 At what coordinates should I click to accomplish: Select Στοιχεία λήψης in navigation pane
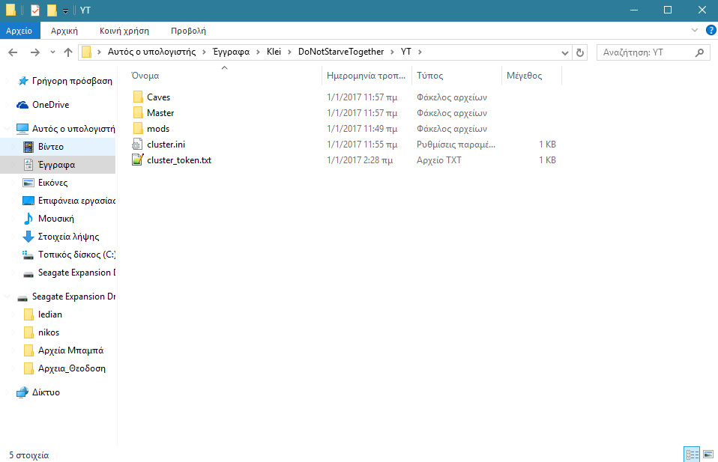pos(68,237)
